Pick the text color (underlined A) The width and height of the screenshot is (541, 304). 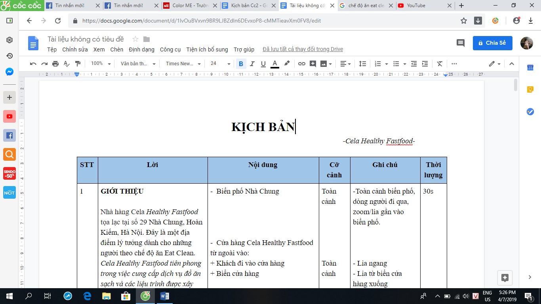coord(275,64)
